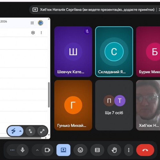Open the settings gear in shared window
The image size is (160, 160).
tap(33, 33)
